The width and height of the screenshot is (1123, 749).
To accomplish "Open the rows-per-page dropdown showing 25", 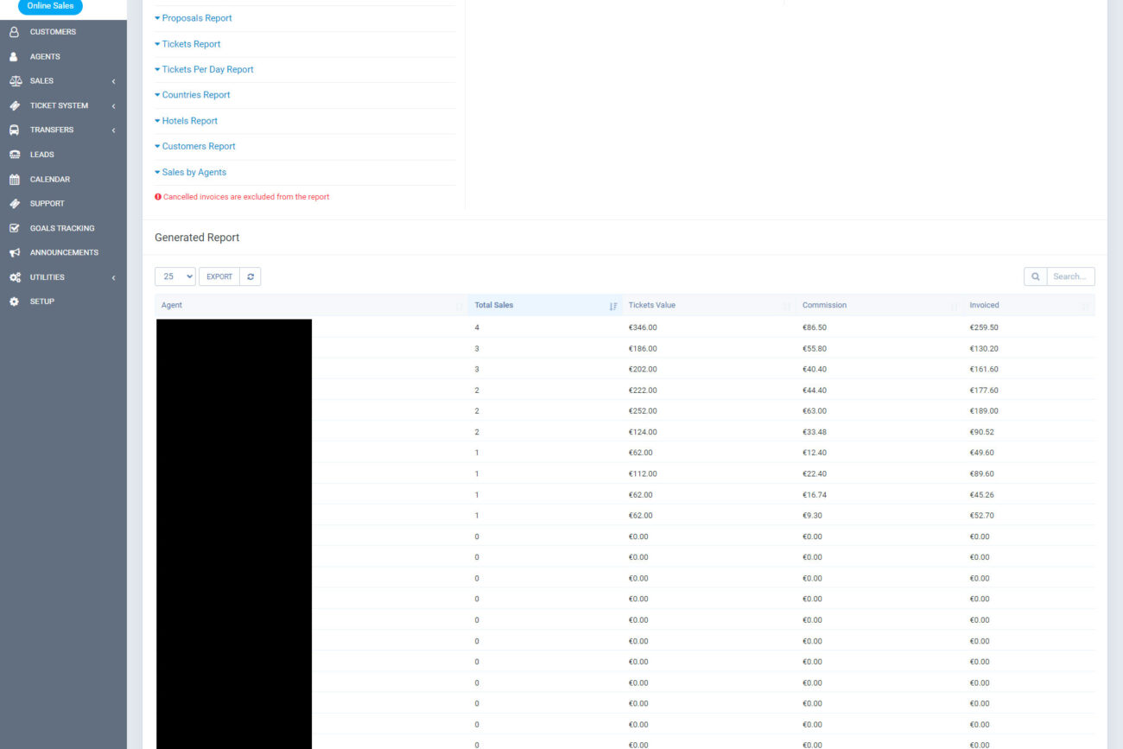I will pos(175,276).
